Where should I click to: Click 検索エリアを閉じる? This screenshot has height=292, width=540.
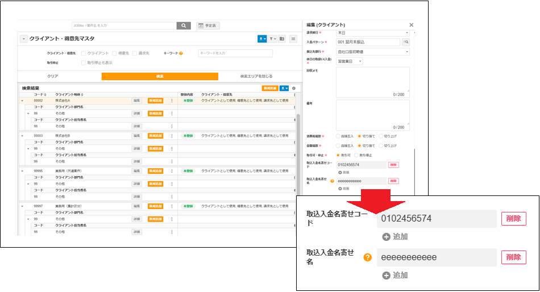click(256, 76)
